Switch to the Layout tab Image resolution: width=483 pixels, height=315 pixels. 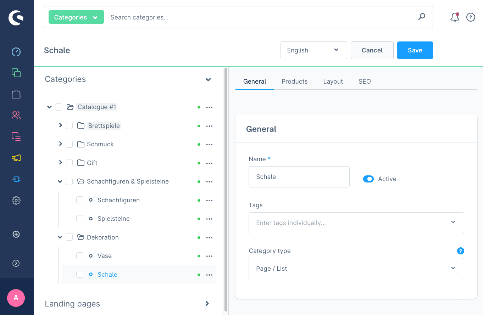pyautogui.click(x=333, y=81)
